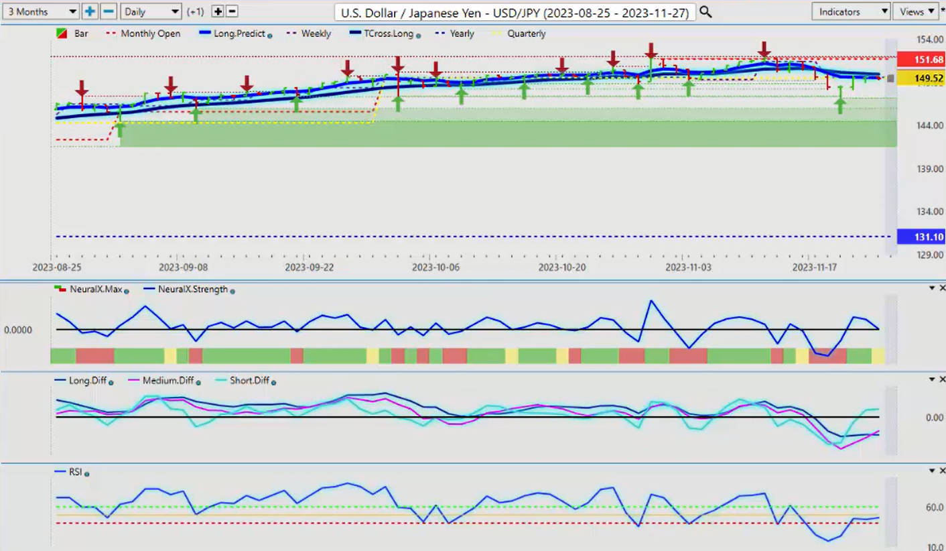Click the Long.Diff legend label
Image resolution: width=946 pixels, height=551 pixels.
click(87, 381)
